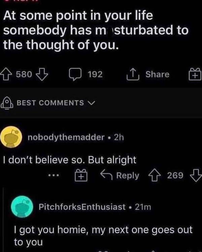The height and width of the screenshot is (252, 202).
Task: Open the three-dot menu on nobodythemadder's comment
Action: point(54,175)
